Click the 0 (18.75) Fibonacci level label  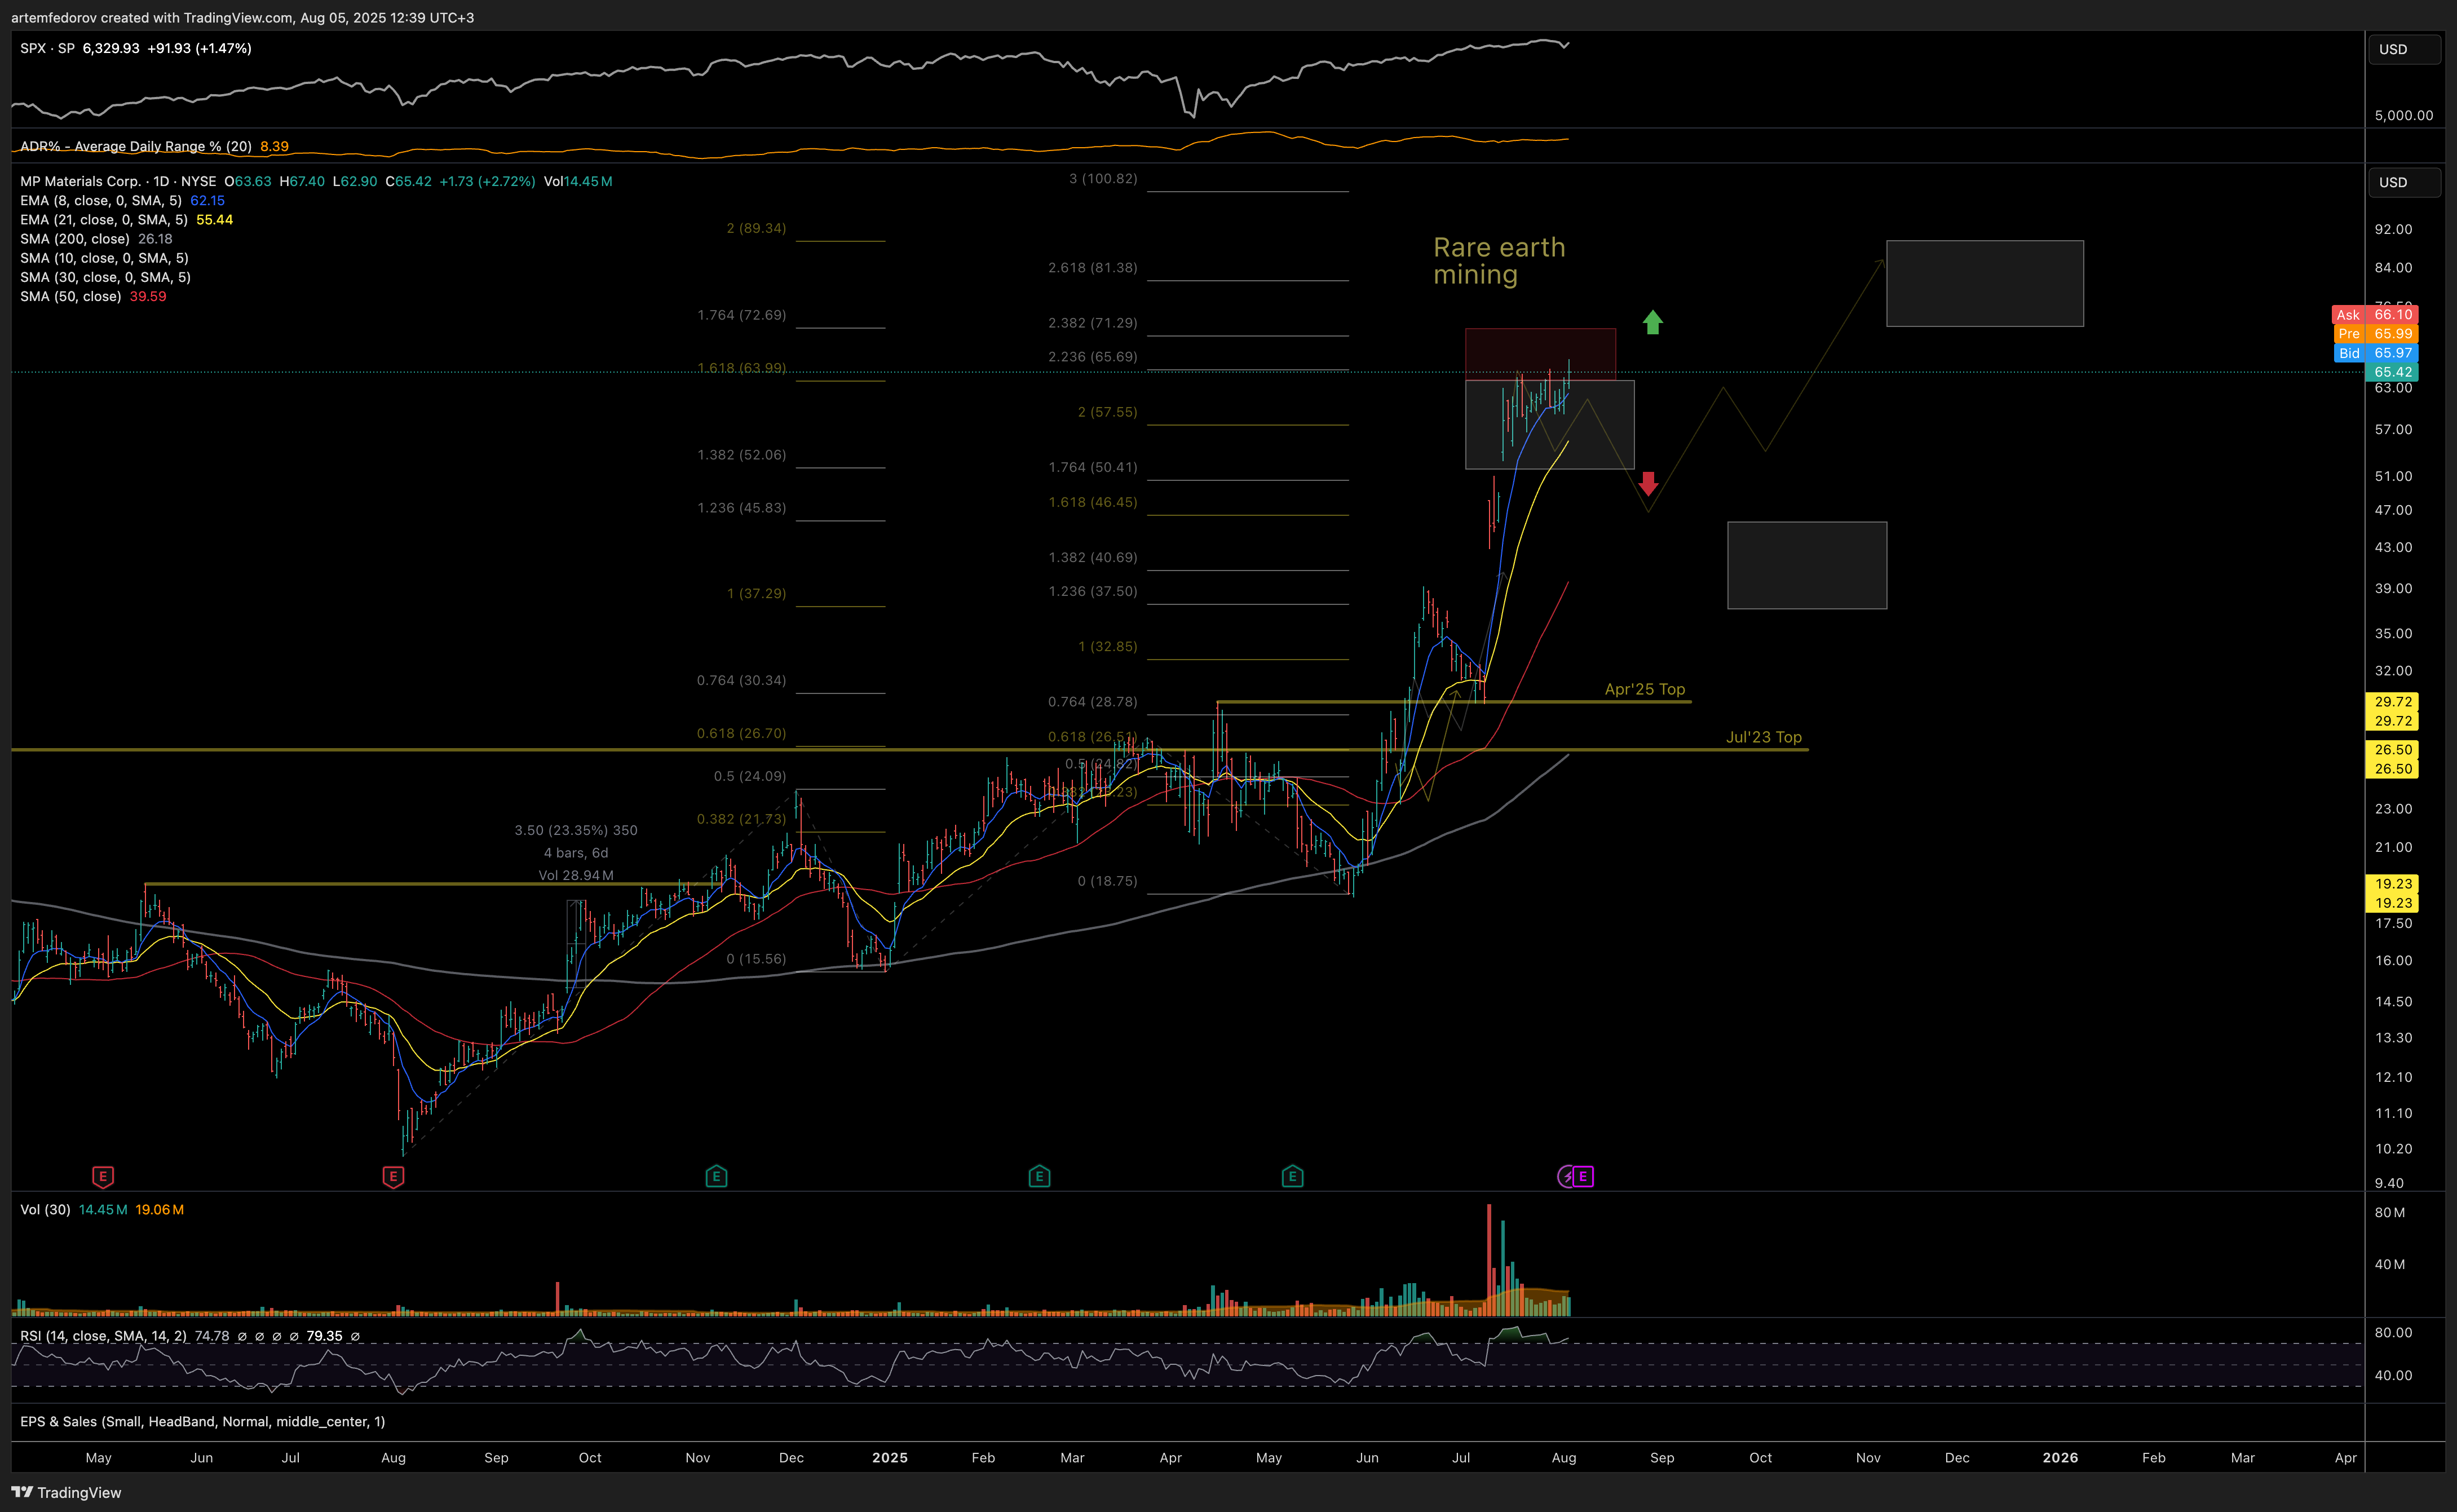(x=1107, y=881)
